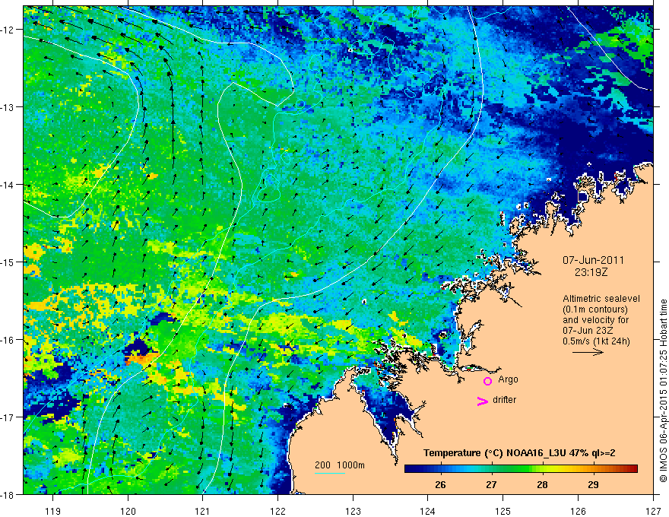Viewport: 669px width, 517px height.
Task: Click the date text '07-Jun-2011'
Action: pyautogui.click(x=593, y=260)
